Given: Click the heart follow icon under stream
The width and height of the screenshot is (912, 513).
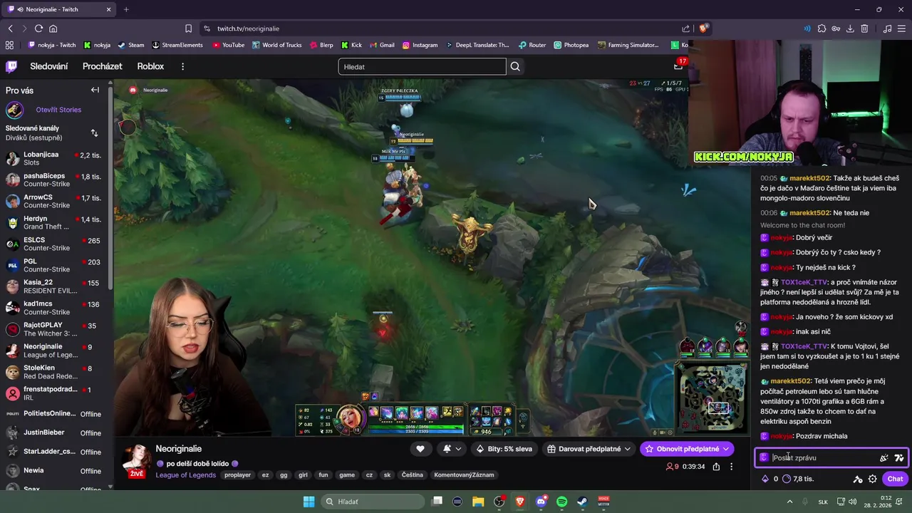Looking at the screenshot, I should click(x=420, y=449).
